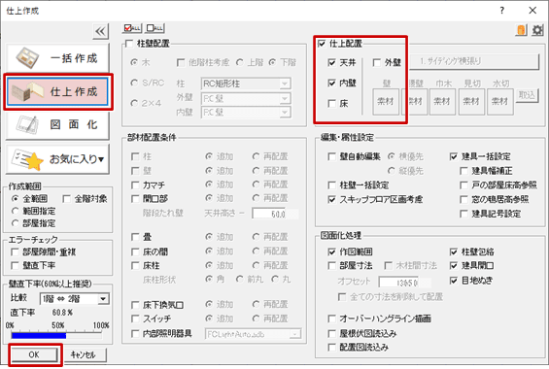The height and width of the screenshot is (369, 549).
Task: Click the サイディング横張り material button
Action: tap(474, 61)
